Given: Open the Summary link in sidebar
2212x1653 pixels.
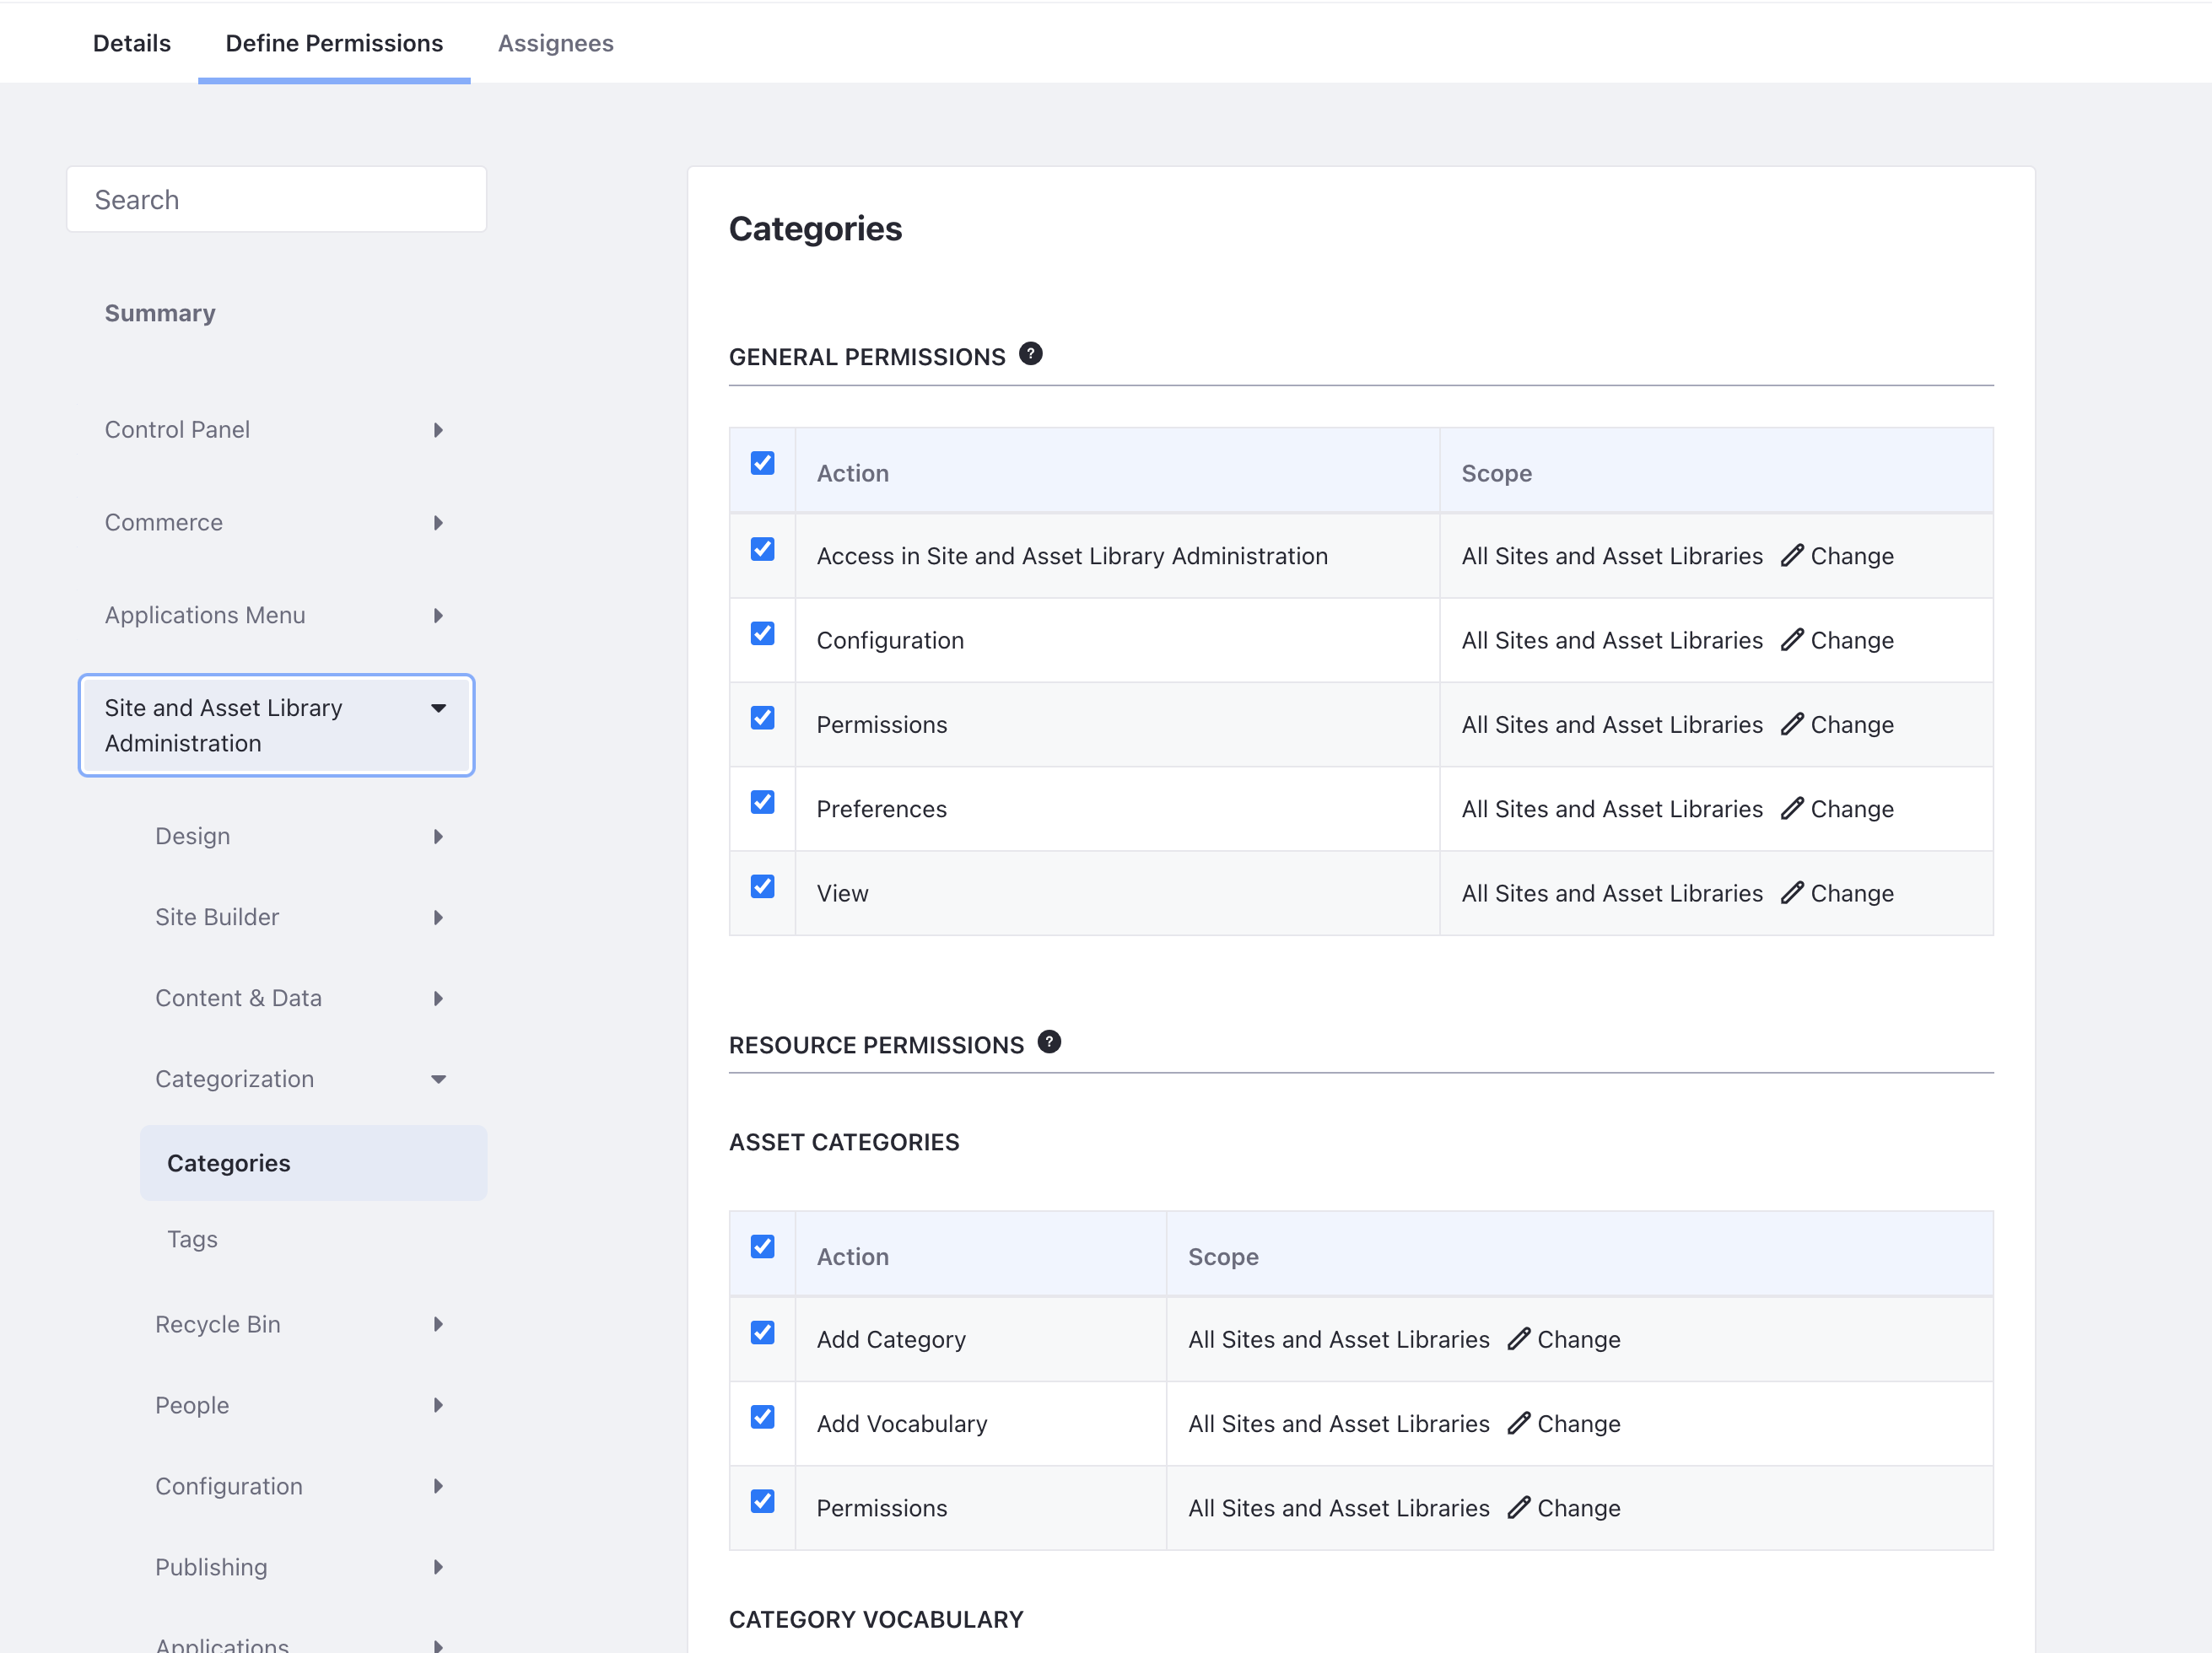Looking at the screenshot, I should click(160, 313).
